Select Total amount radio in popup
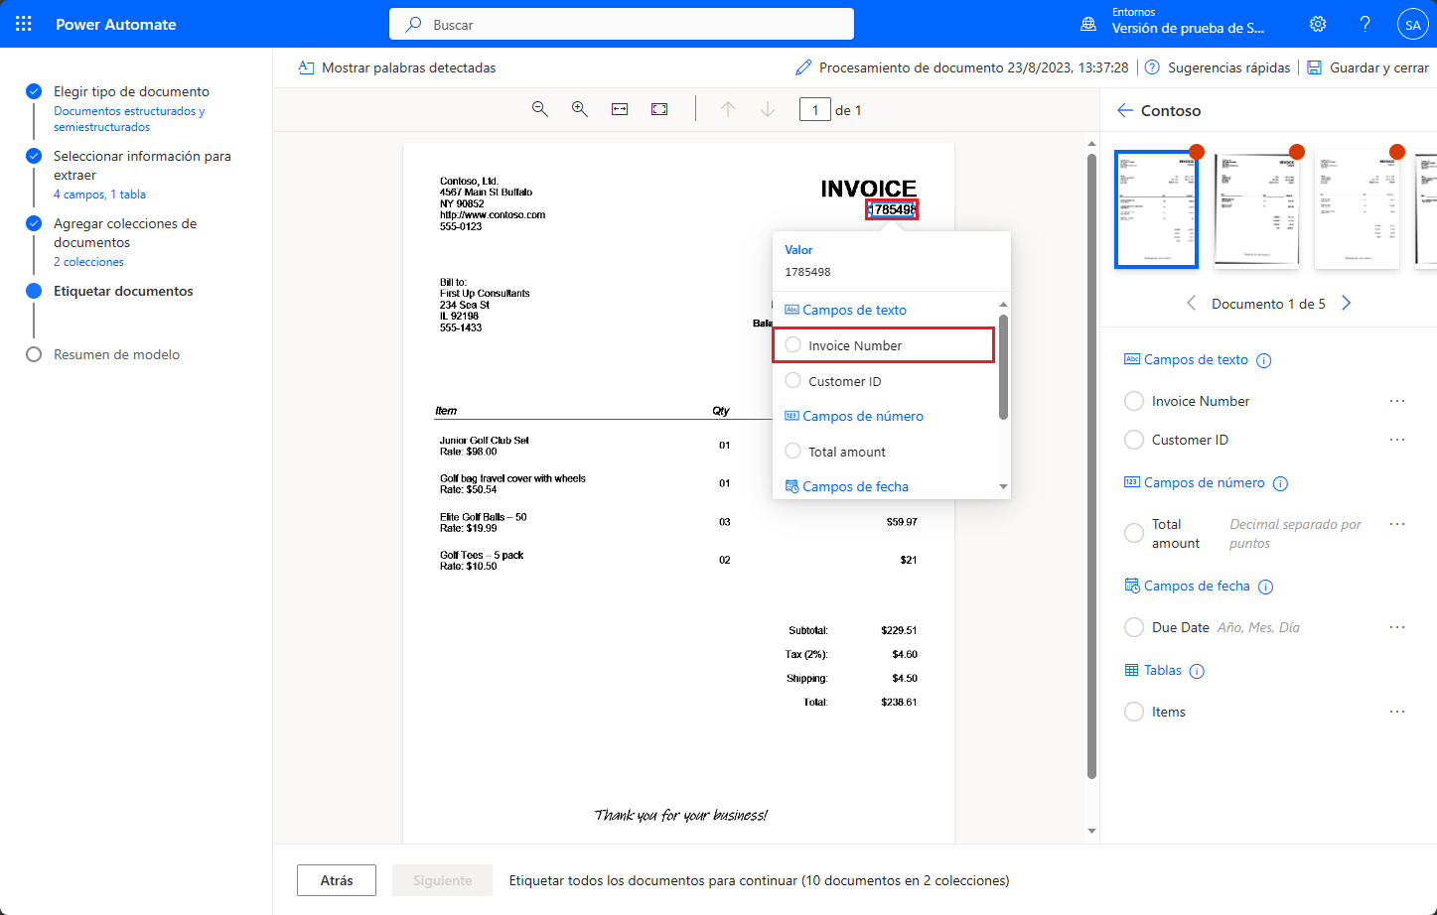 coord(793,452)
